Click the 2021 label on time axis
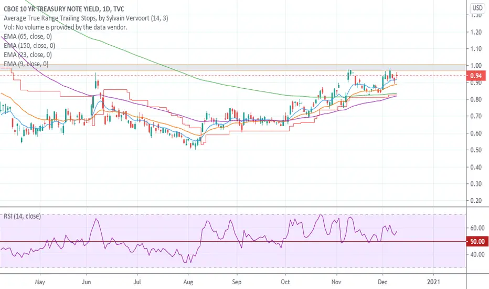The width and height of the screenshot is (489, 289). click(433, 282)
